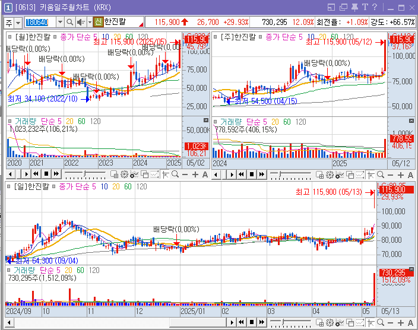Click weekly chart range-select icon
This screenshot has height=330, width=418.
click(360, 175)
